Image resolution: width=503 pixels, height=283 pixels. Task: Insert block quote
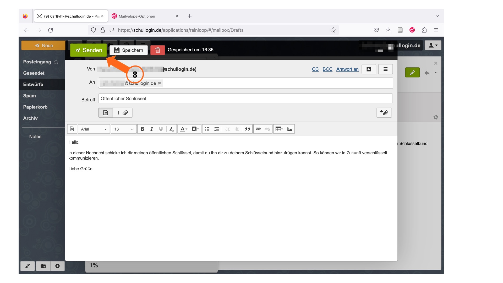point(248,129)
